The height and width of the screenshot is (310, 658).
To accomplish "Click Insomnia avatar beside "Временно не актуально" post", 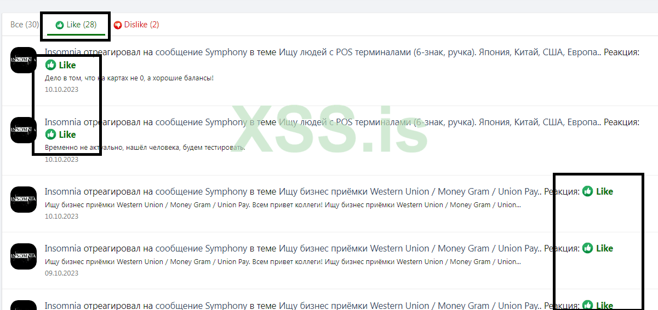I will [24, 130].
